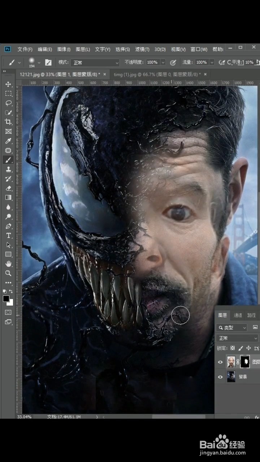Open the status bar info arrow
Viewport: 260px width, 462px height.
(97, 417)
